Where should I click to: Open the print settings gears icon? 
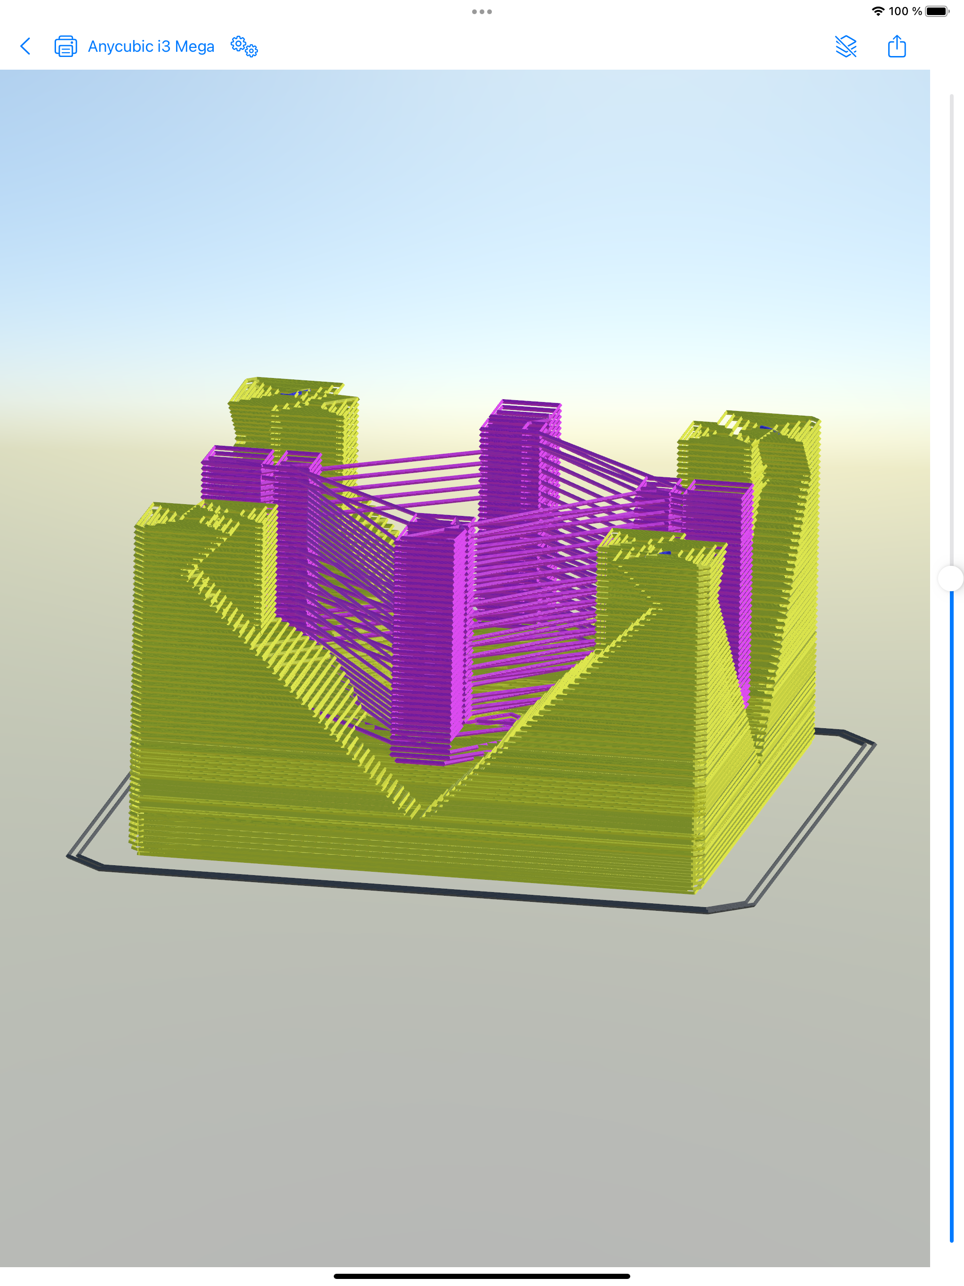tap(244, 47)
